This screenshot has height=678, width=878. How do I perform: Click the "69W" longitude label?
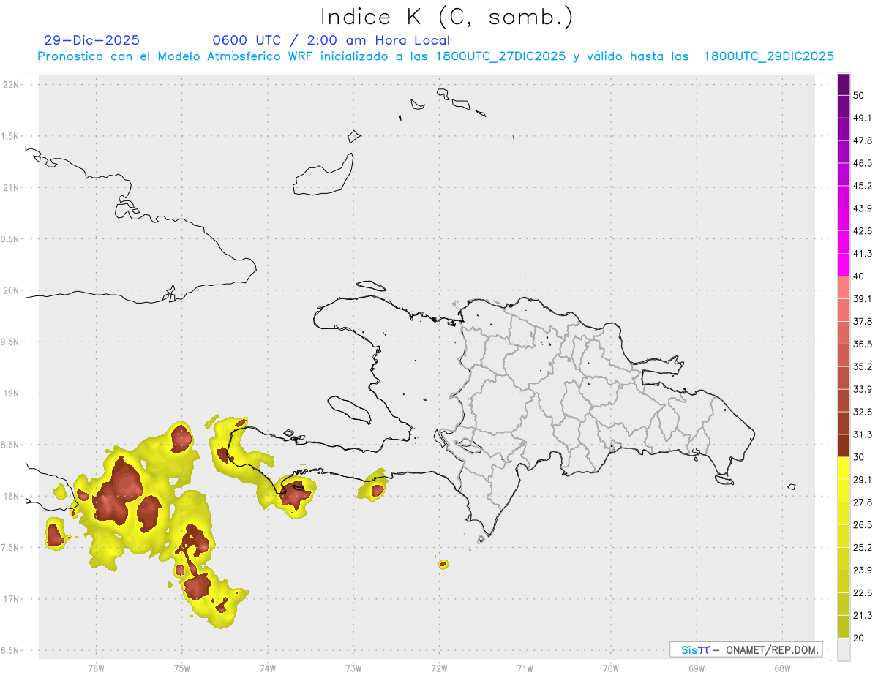697,668
